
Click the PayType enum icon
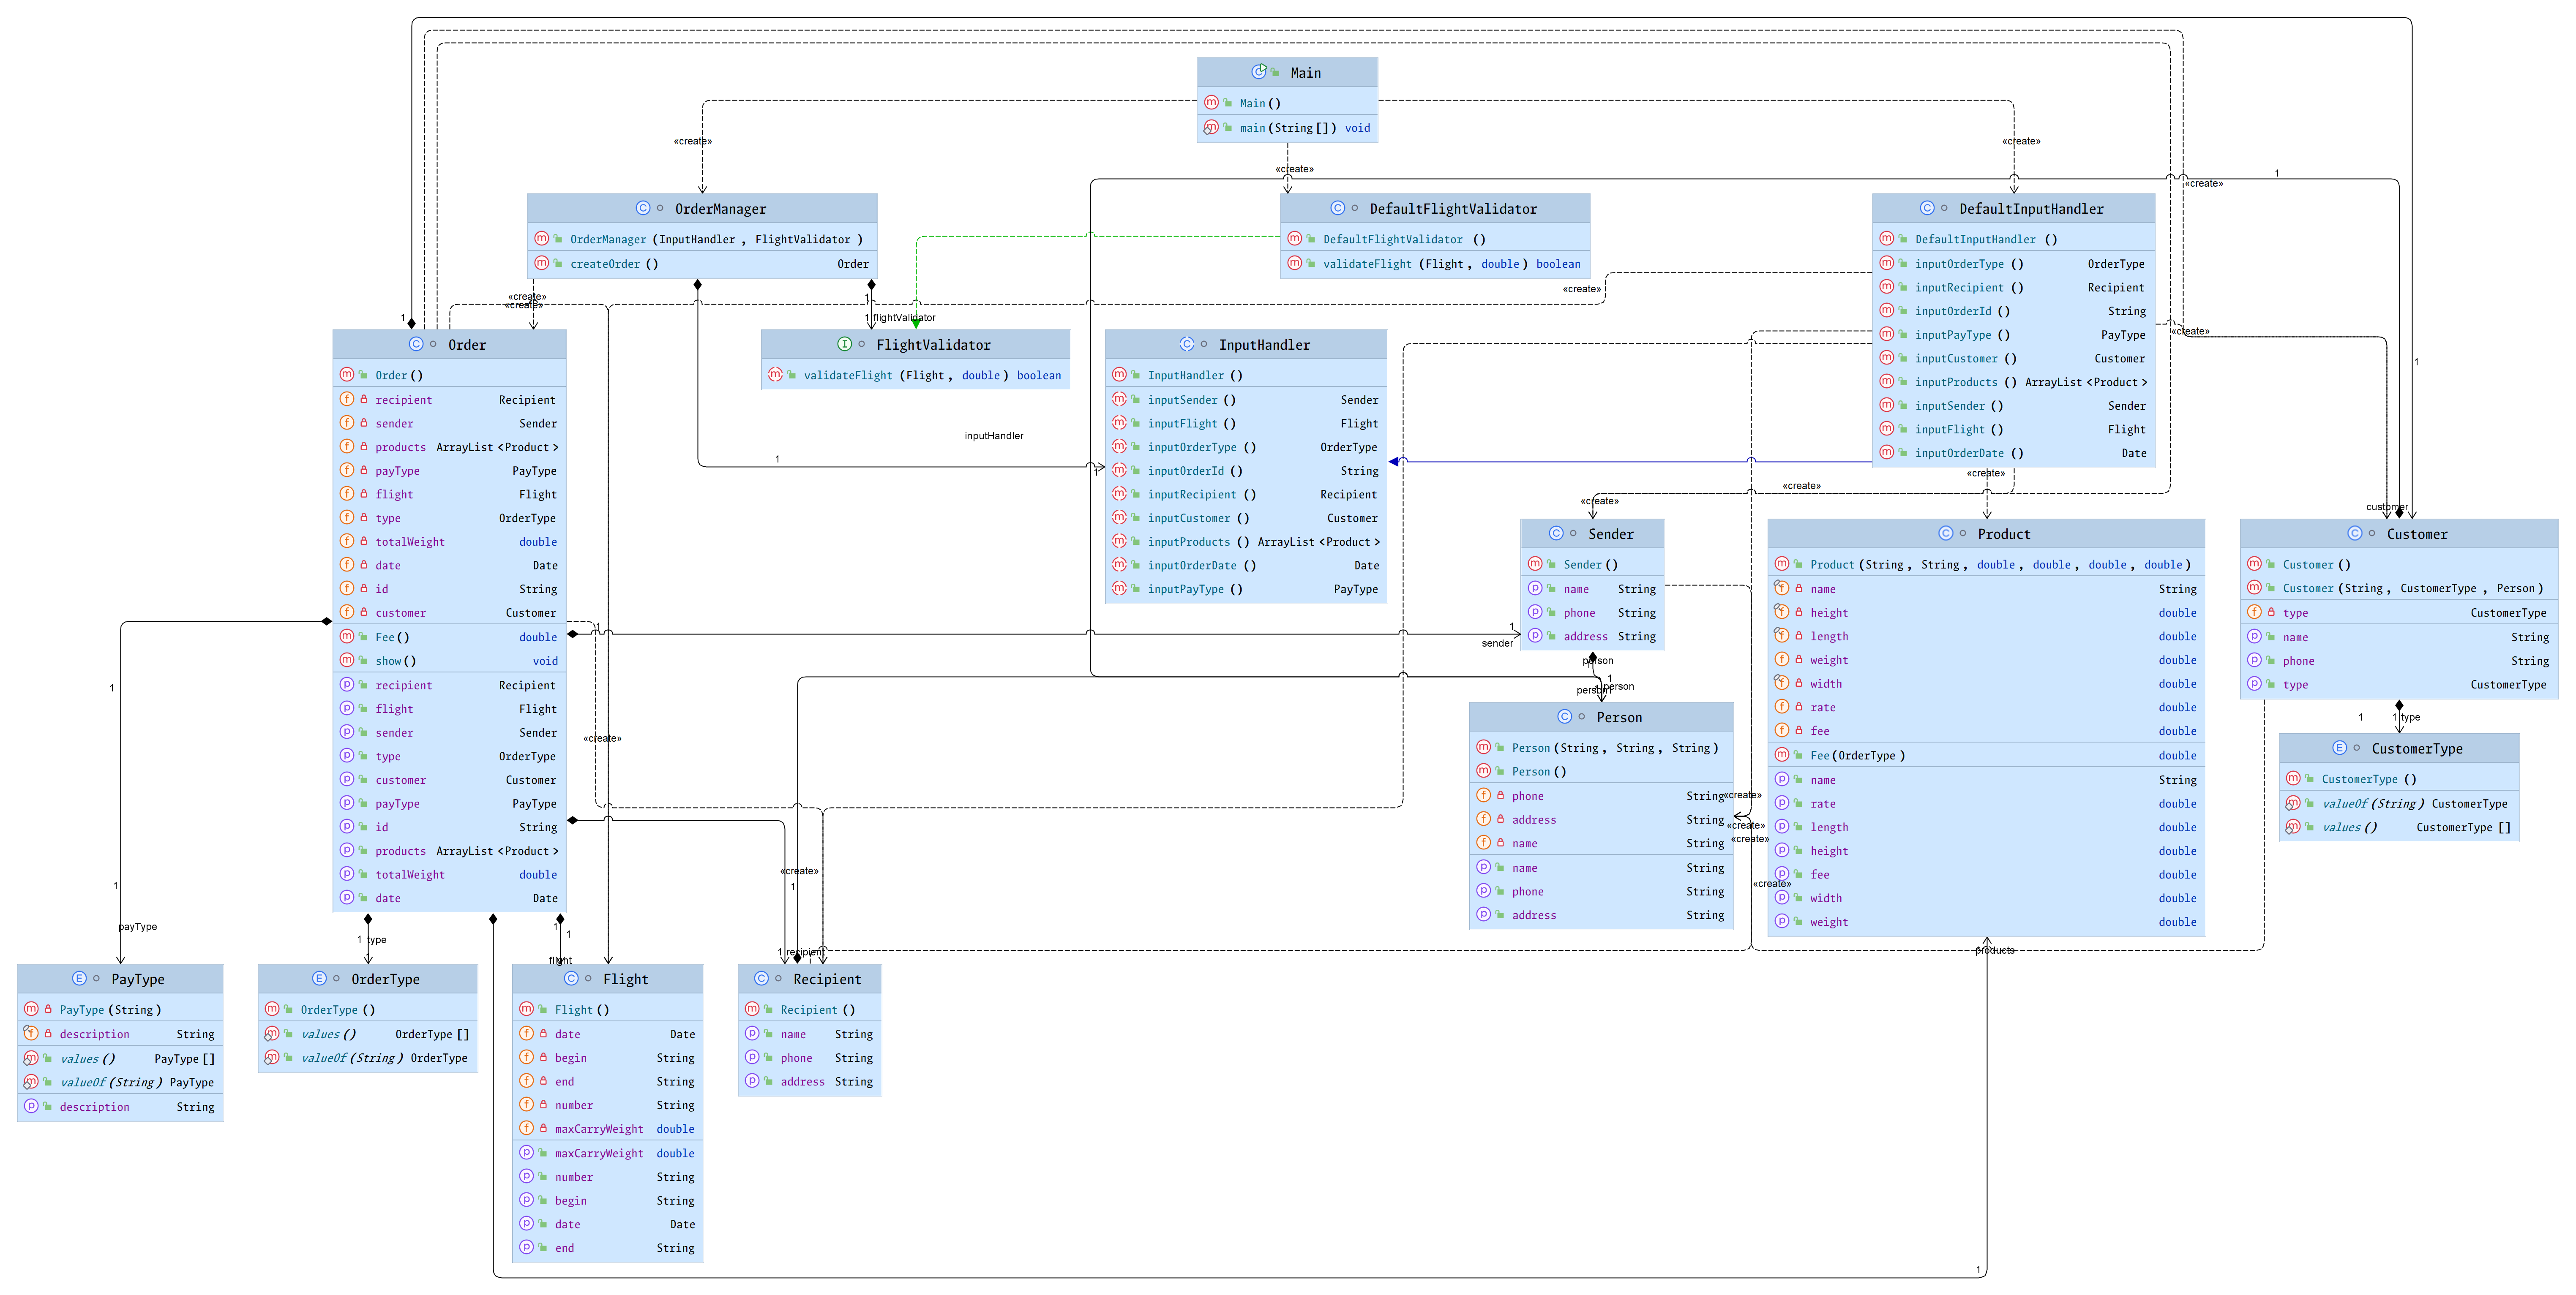point(79,979)
